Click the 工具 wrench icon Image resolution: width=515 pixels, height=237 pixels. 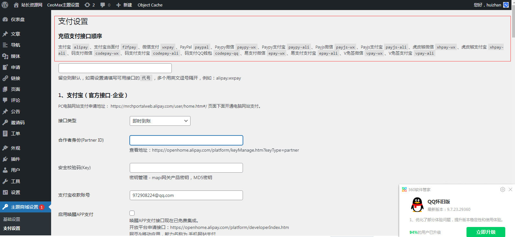coord(5,181)
